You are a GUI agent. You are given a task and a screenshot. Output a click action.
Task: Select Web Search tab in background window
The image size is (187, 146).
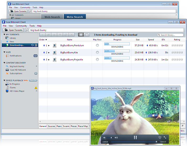(x=52, y=17)
